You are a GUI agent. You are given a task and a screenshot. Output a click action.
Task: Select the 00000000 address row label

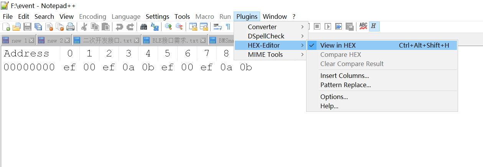coord(29,68)
